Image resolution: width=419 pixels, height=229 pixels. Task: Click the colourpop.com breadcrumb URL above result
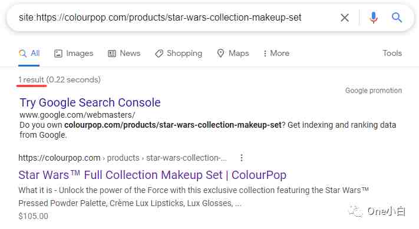(x=123, y=158)
